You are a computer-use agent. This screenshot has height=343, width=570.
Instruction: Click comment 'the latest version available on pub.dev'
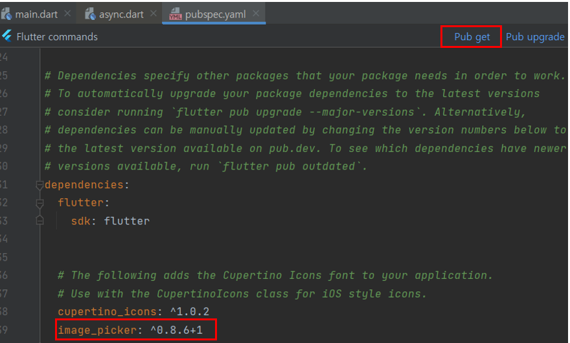(x=305, y=148)
